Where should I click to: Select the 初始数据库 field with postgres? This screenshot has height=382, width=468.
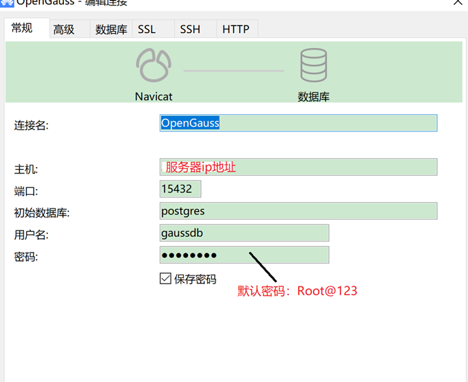point(298,211)
